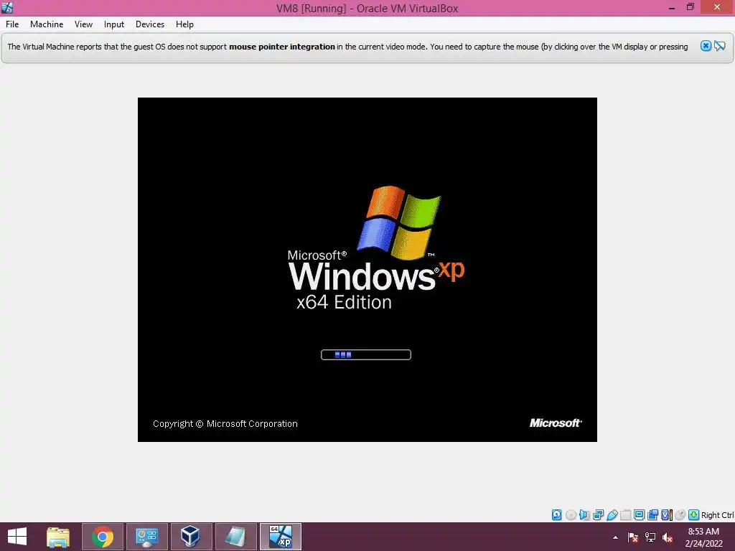This screenshot has width=735, height=551.
Task: Click hard disk activity indicator icon
Action: [556, 515]
